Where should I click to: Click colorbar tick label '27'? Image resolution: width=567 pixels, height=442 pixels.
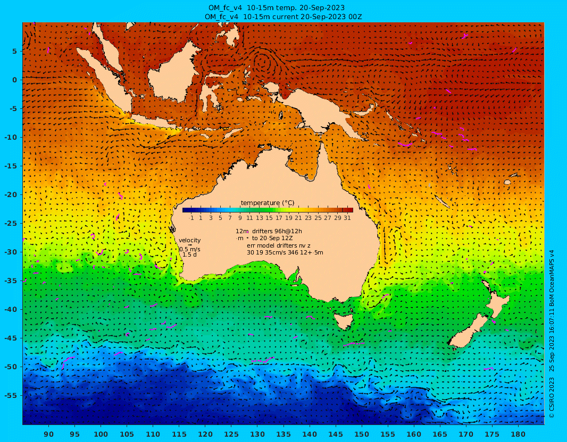coord(328,218)
